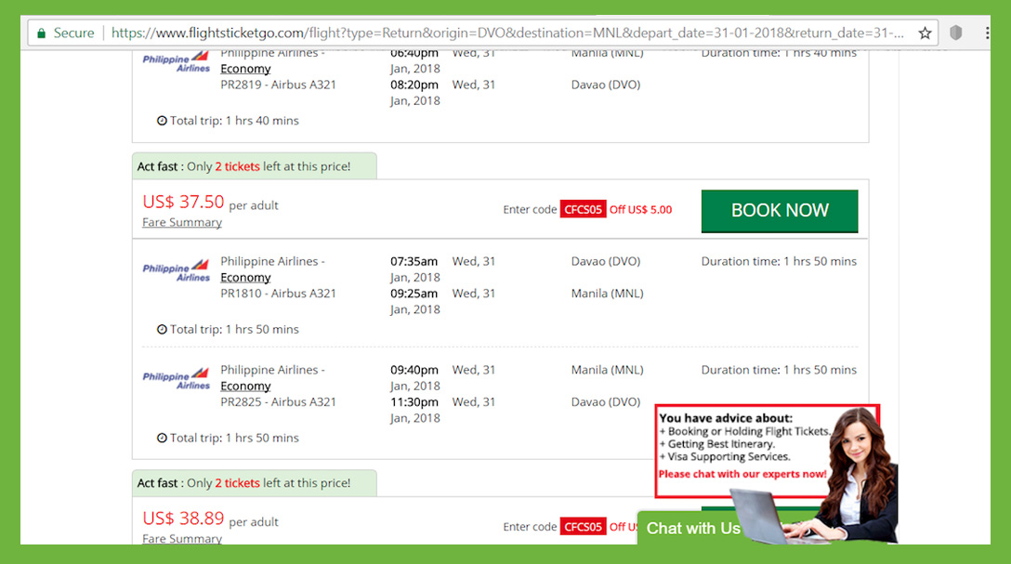The width and height of the screenshot is (1011, 564).
Task: Click 'Visa Supporting Services' advice line
Action: 724,456
